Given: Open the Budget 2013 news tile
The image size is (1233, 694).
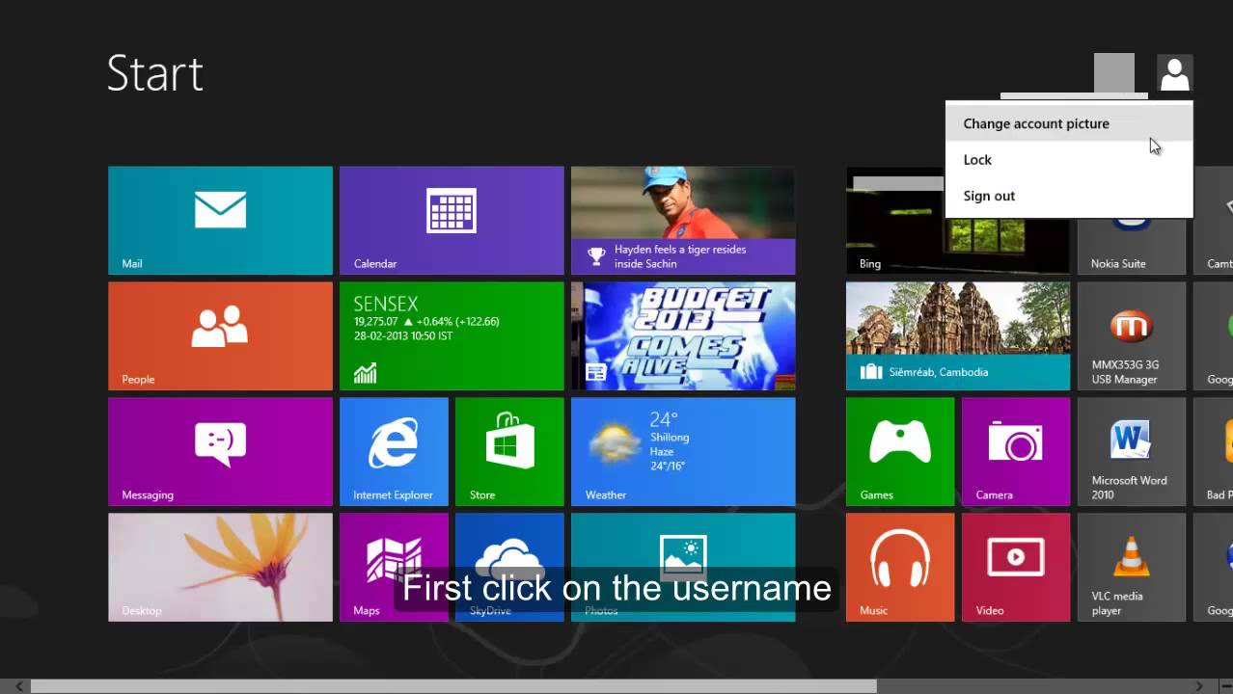Looking at the screenshot, I should 683,336.
